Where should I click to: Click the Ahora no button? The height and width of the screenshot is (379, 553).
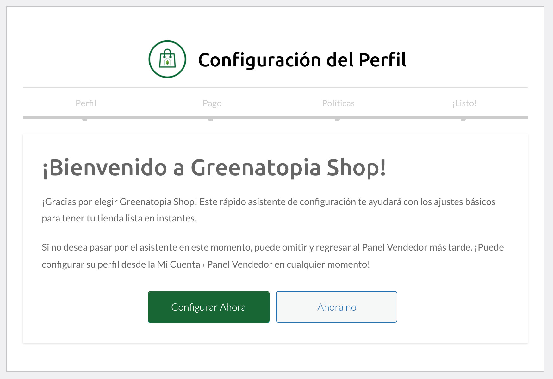point(337,307)
